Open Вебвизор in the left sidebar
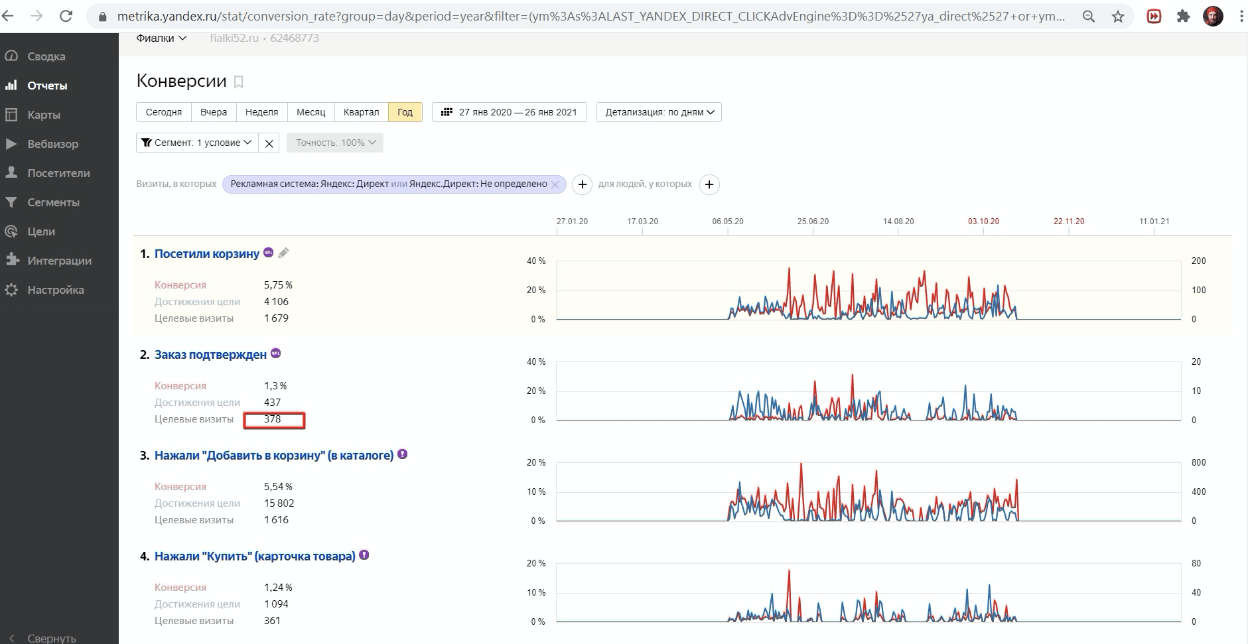The height and width of the screenshot is (644, 1248). [52, 144]
